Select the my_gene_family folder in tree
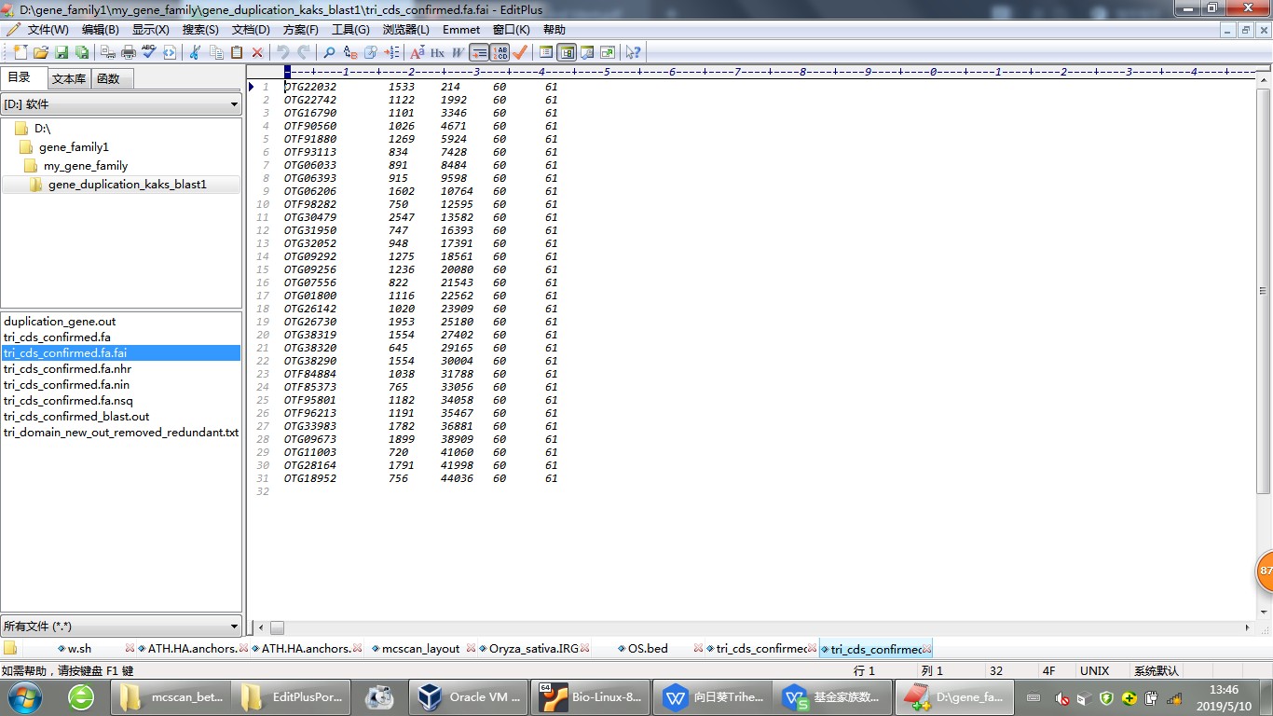This screenshot has height=716, width=1273. (x=86, y=166)
